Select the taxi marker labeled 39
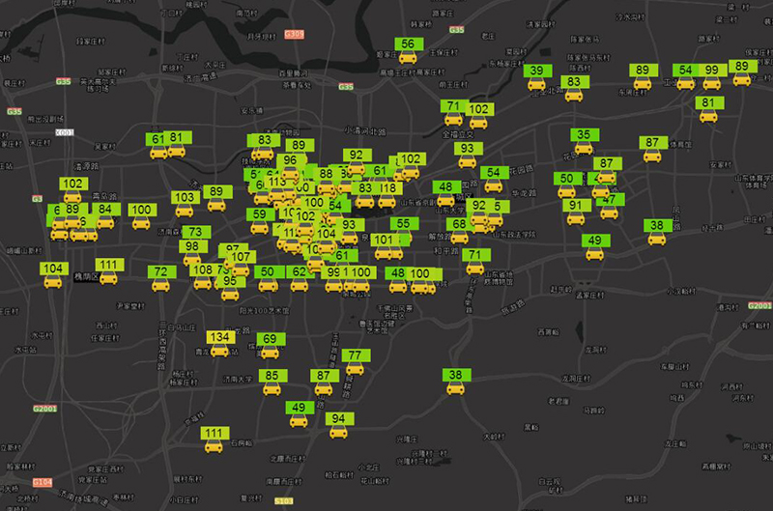773x511 pixels. (x=536, y=86)
